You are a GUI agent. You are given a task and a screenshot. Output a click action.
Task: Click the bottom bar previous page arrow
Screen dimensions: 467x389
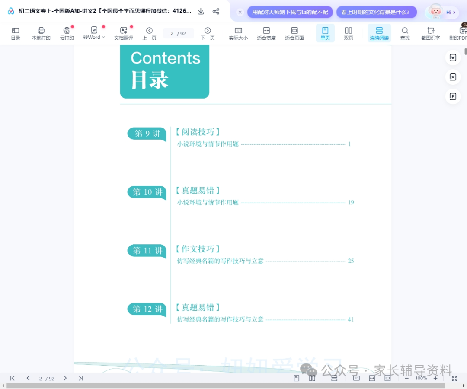coord(28,378)
